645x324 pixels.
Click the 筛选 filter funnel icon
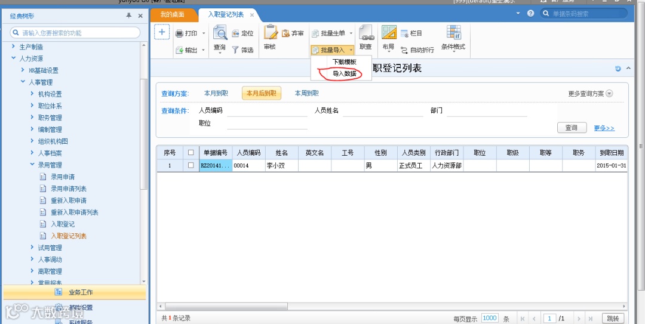click(x=235, y=50)
